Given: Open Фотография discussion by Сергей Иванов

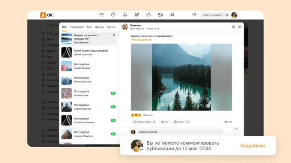Looking at the screenshot, I should point(89,107).
